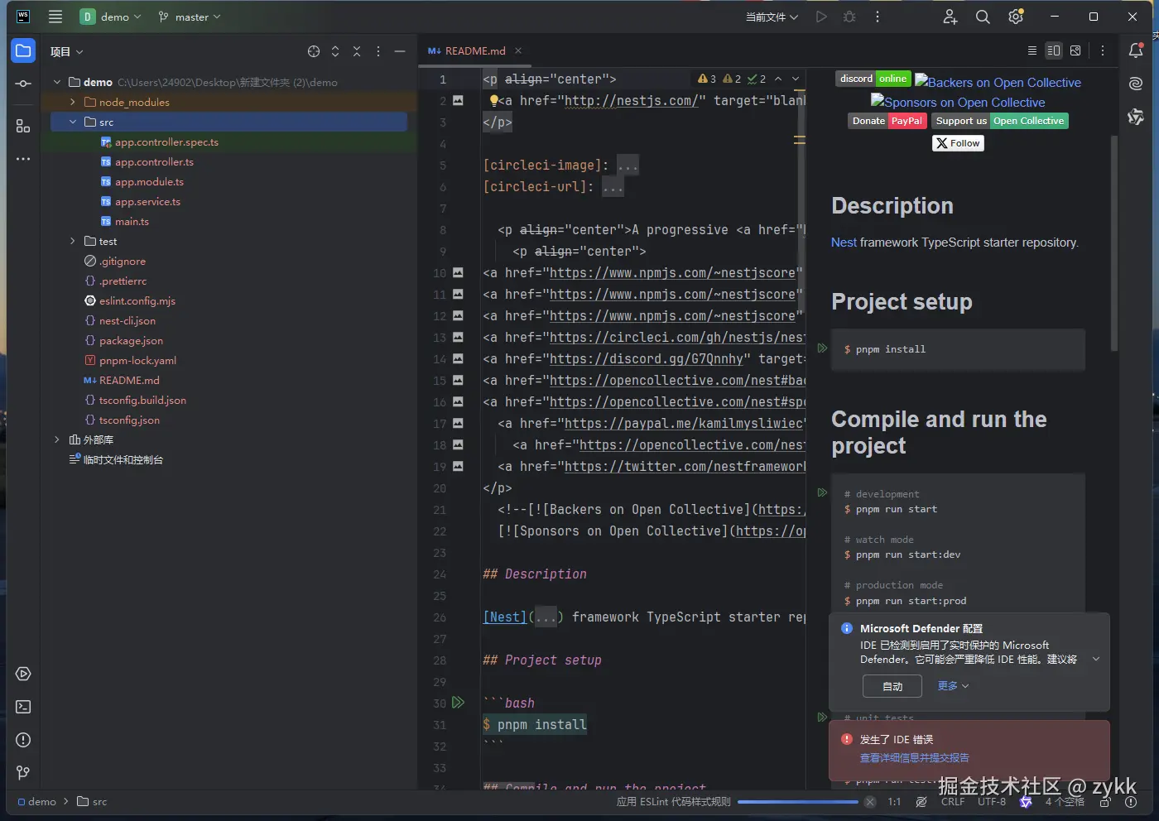Switch to preview-only view mode
The image size is (1159, 821).
coord(1075,50)
